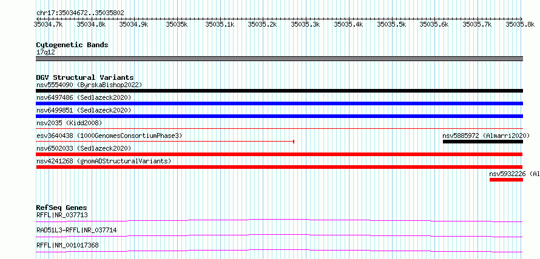Select the blue nsv6499851 variant bar

[279, 116]
